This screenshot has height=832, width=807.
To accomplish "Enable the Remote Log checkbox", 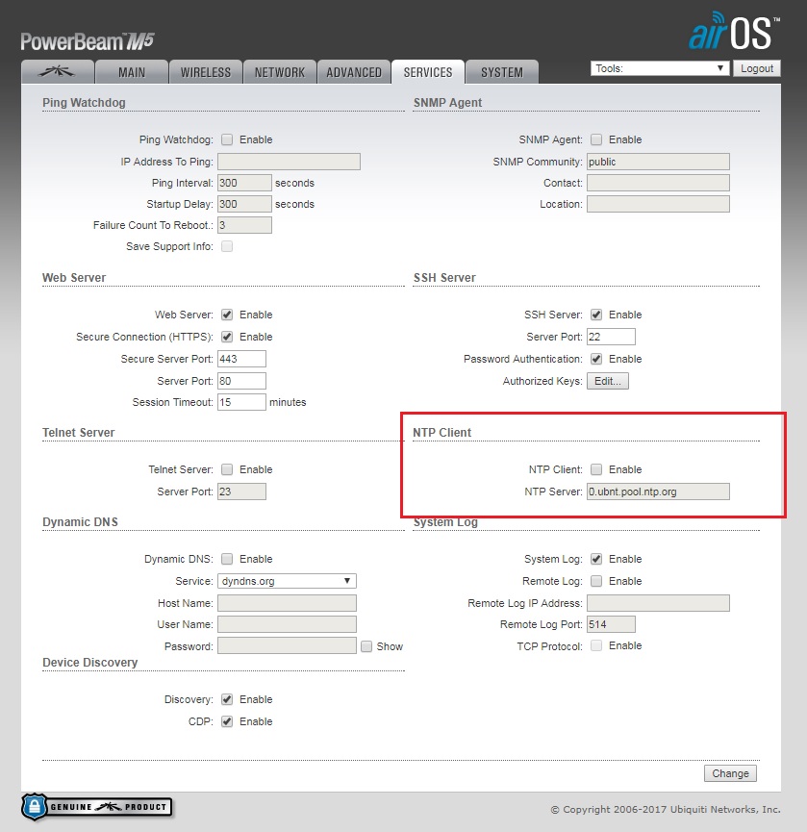I will click(x=596, y=581).
